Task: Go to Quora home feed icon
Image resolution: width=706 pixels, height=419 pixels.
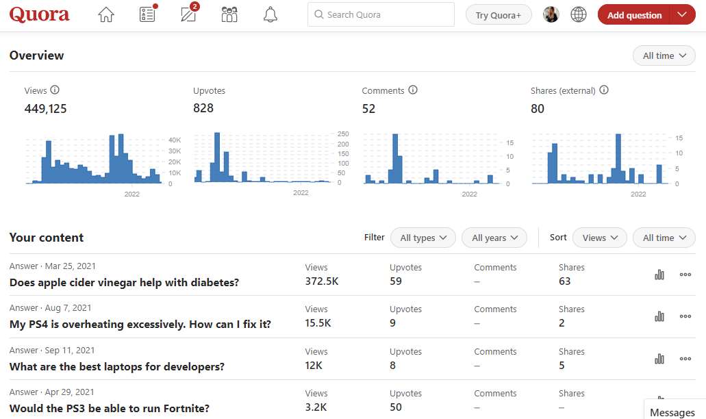Action: click(x=106, y=15)
